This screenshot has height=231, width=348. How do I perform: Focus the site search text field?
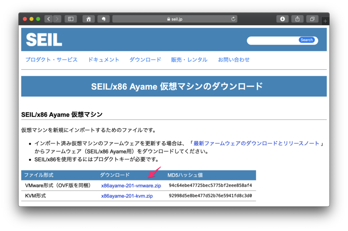[x=273, y=41]
